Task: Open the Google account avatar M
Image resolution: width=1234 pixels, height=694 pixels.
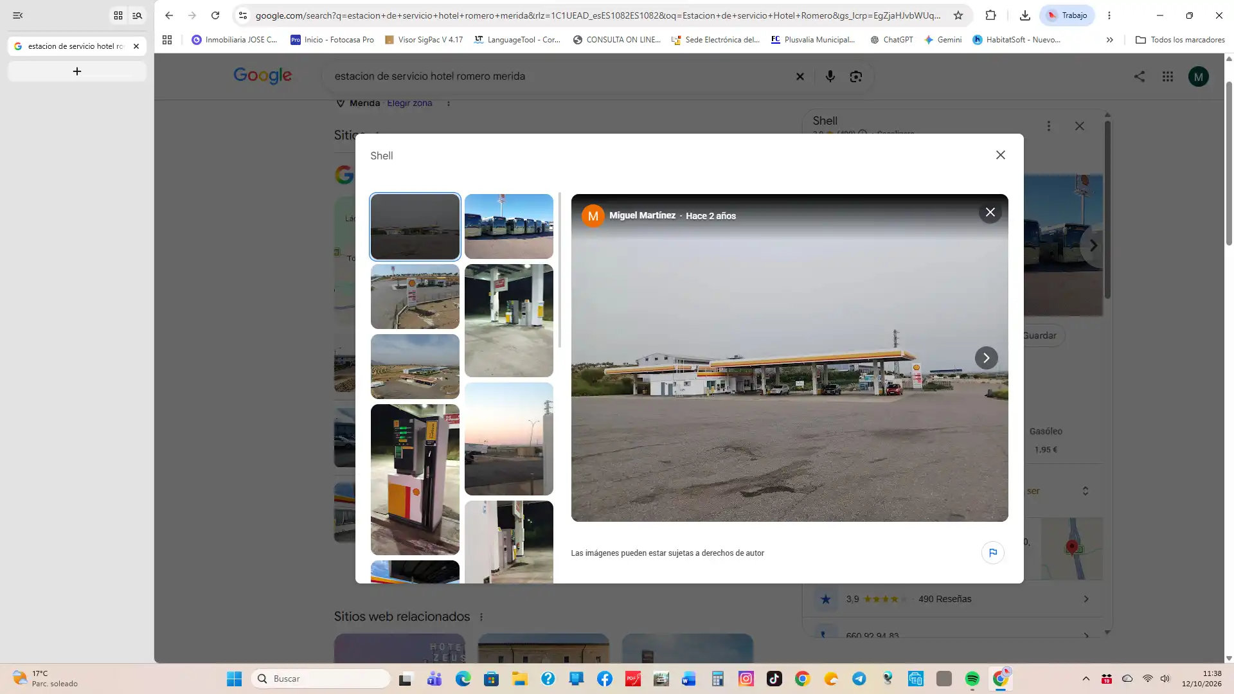Action: pos(1199,76)
